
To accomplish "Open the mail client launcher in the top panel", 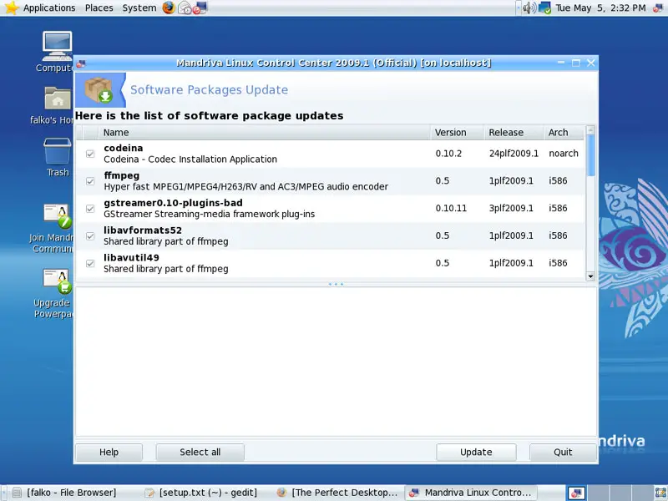I will [x=185, y=8].
